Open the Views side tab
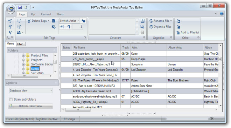 coord(10,44)
